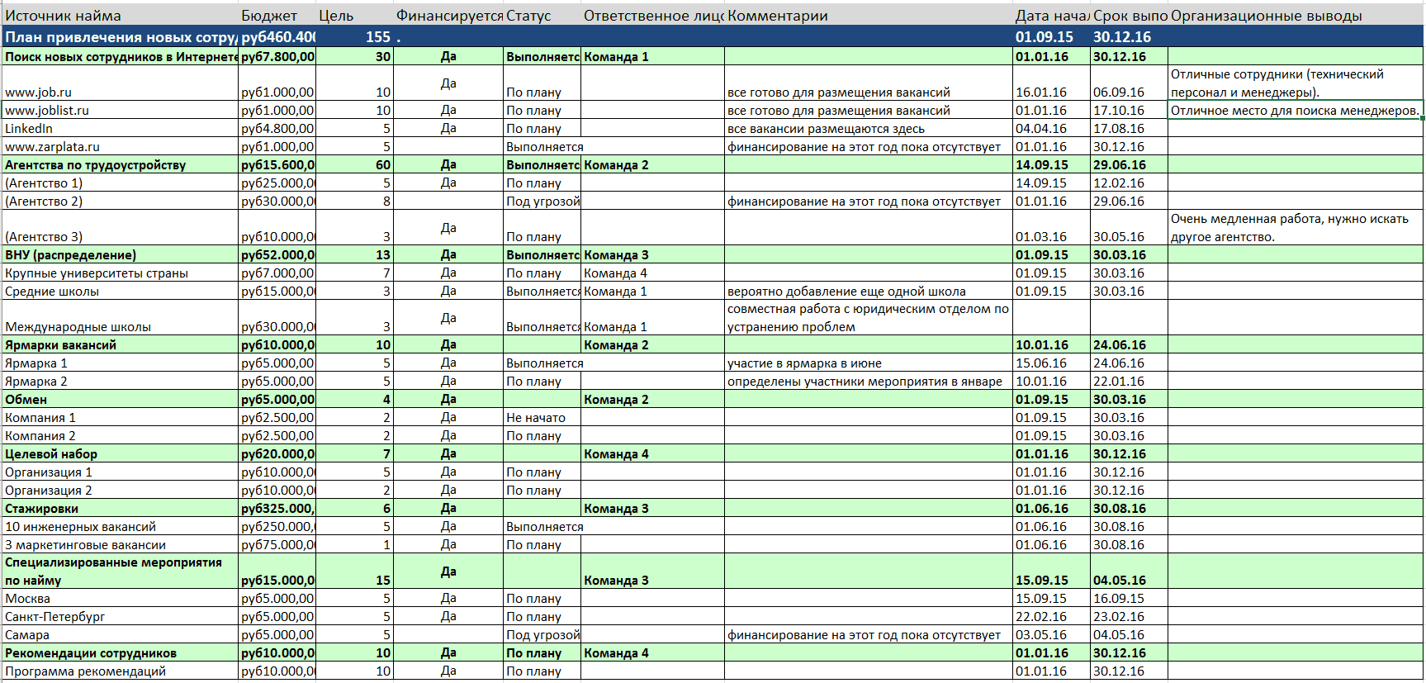The height and width of the screenshot is (683, 1426).
Task: Select the 'Организация 1' cell
Action: 120,472
